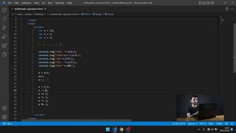
Task: Click line number 15 in gutter
Action: [x=15, y=52]
